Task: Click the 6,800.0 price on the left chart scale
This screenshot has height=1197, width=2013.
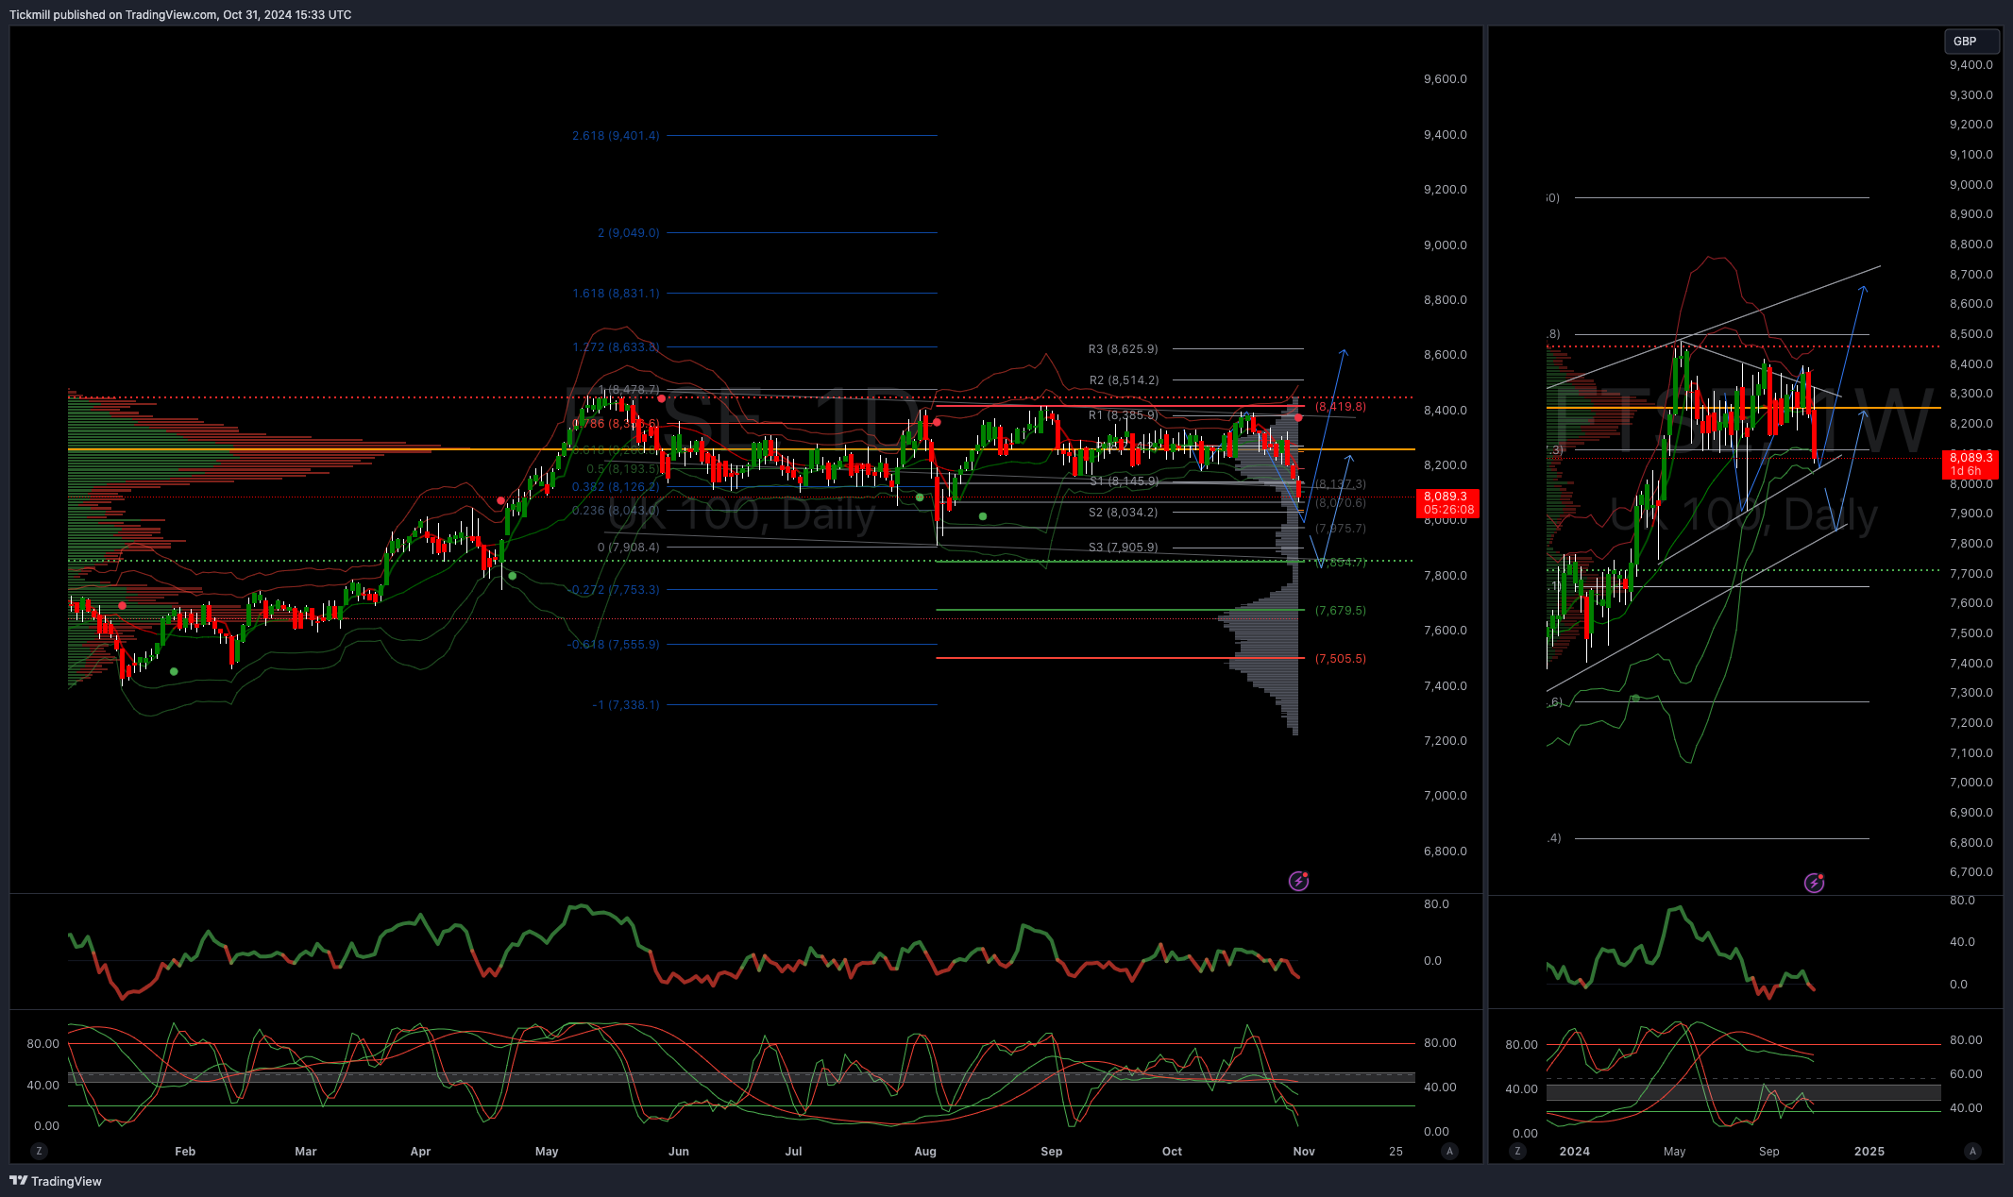Action: 1446,851
